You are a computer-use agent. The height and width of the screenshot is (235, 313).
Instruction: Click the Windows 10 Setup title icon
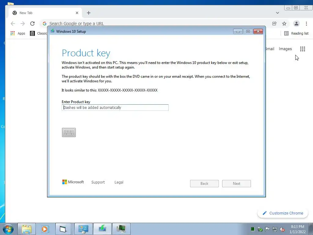click(x=53, y=31)
